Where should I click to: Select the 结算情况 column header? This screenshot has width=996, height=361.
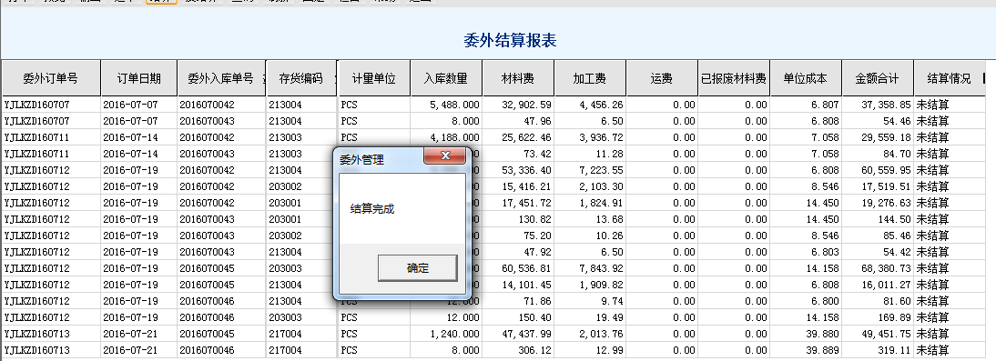pyautogui.click(x=949, y=79)
